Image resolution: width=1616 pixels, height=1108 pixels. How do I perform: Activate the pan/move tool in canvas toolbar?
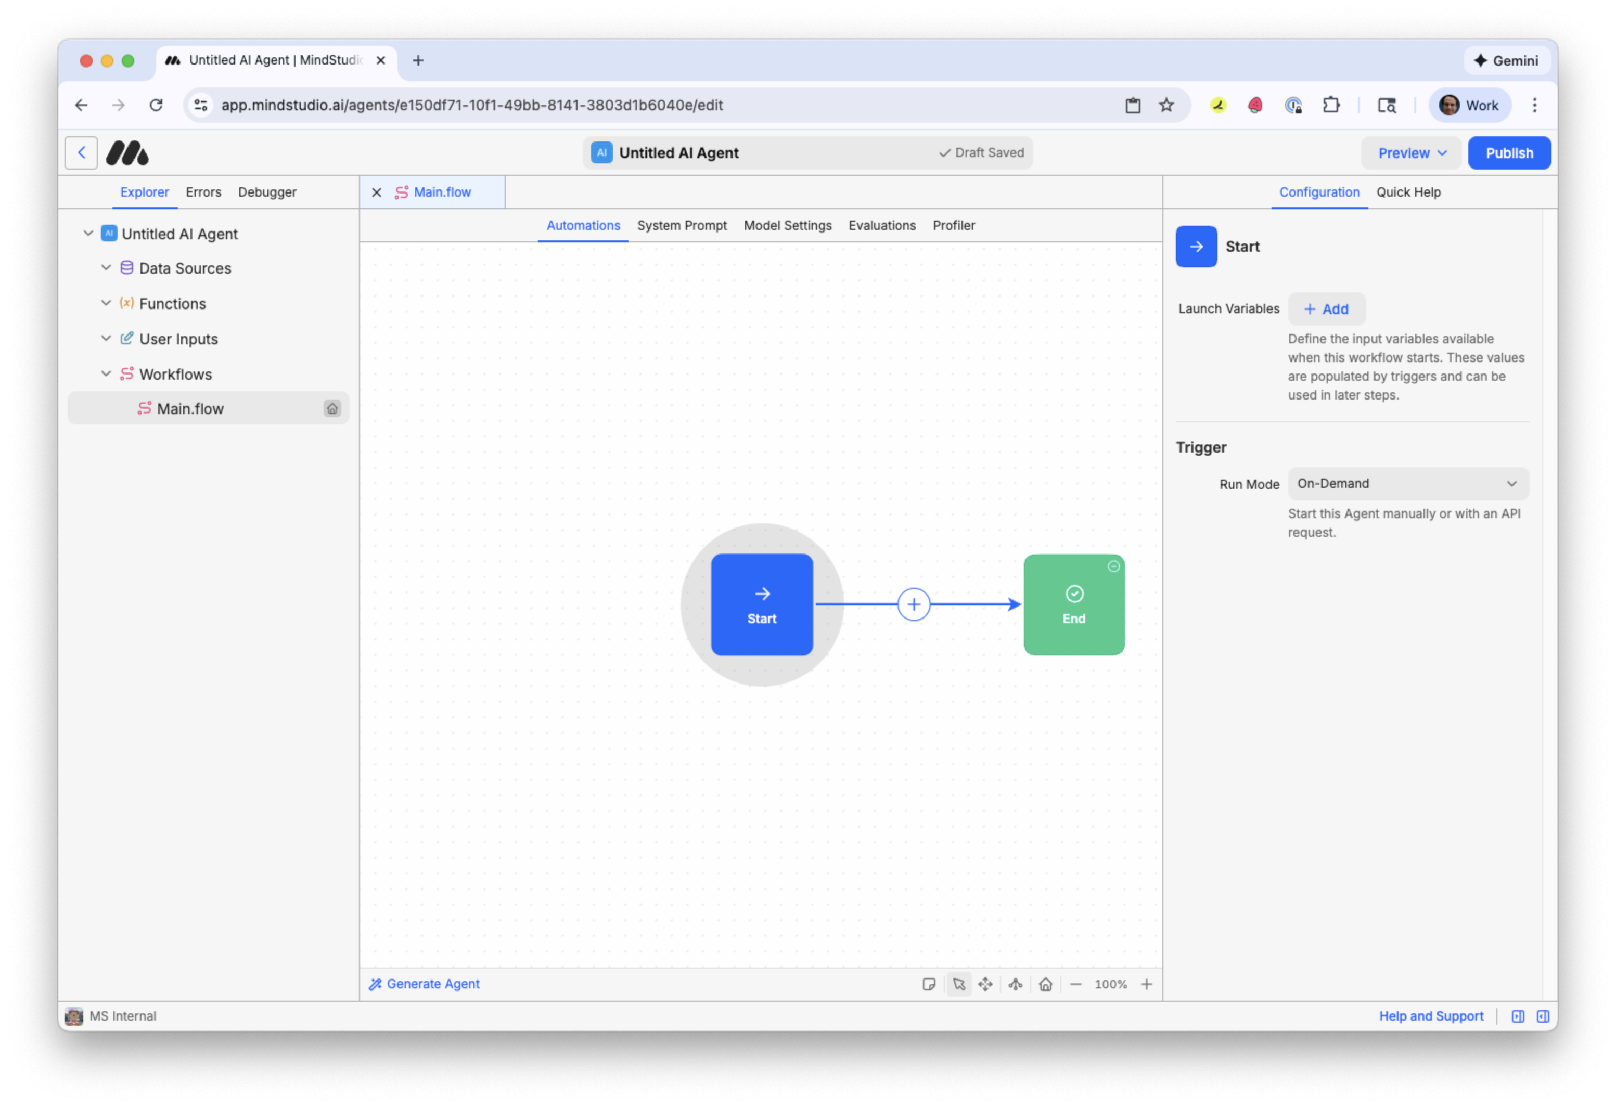[985, 984]
